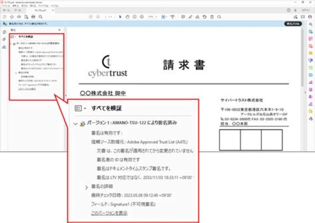Click the share link icon near top right
Screen dimensions: 315x223
coord(295,17)
